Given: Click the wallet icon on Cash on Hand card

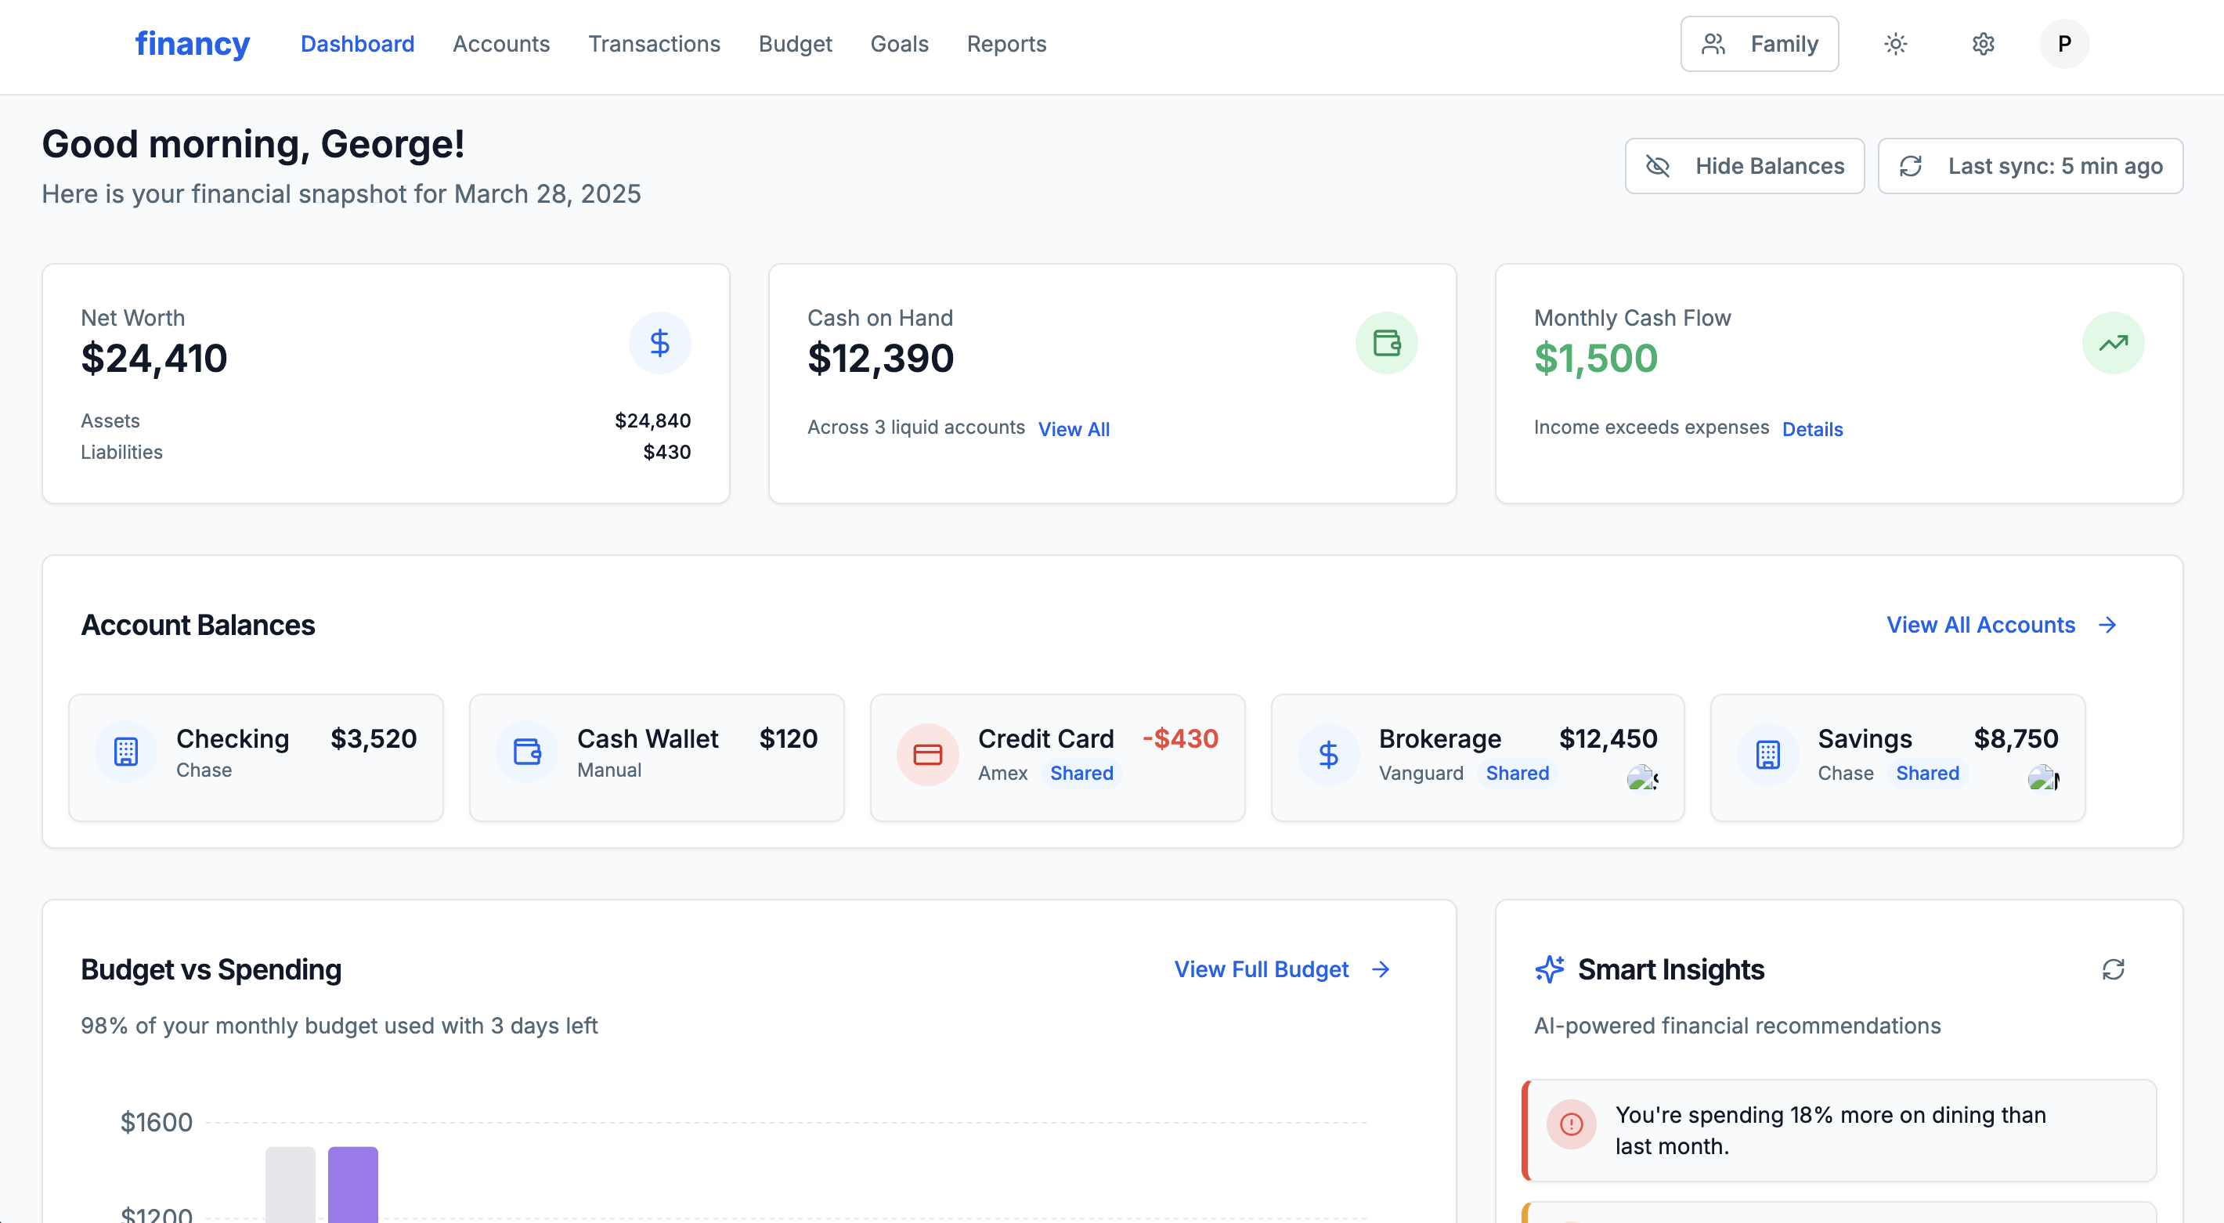Looking at the screenshot, I should [x=1387, y=342].
